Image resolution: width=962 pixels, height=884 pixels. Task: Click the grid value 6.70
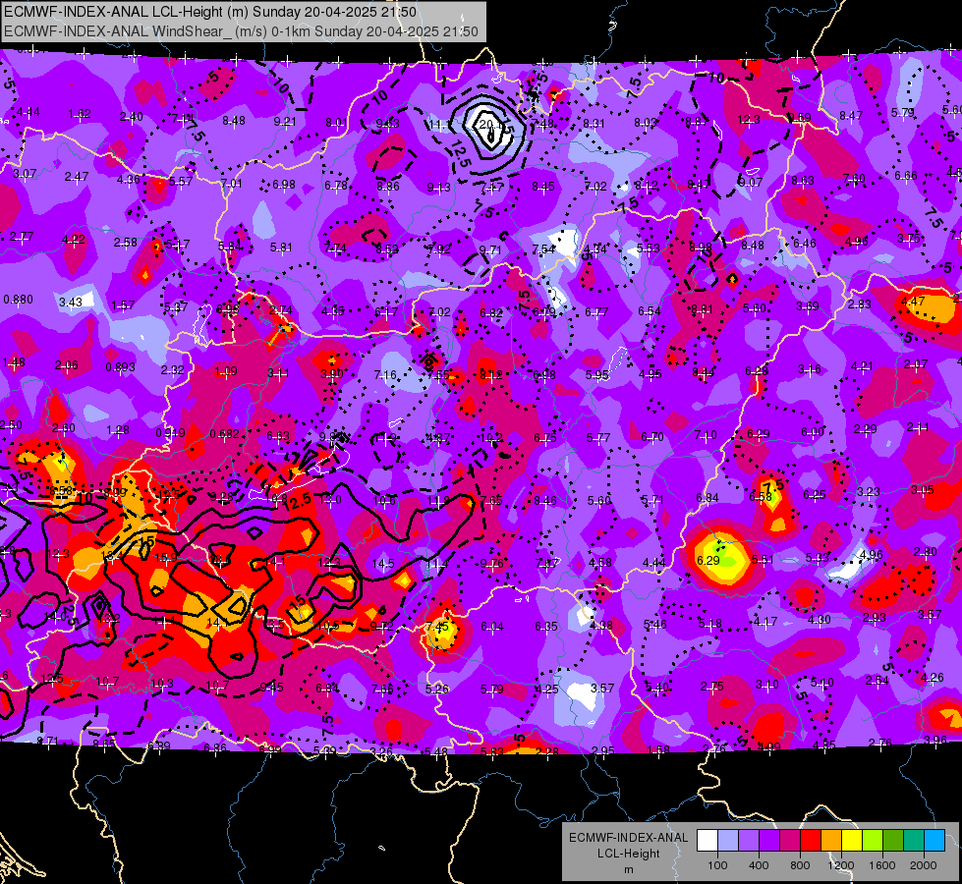[x=652, y=437]
